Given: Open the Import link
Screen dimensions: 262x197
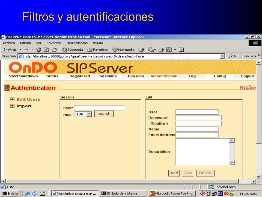Looking at the screenshot, I should pyautogui.click(x=24, y=106).
